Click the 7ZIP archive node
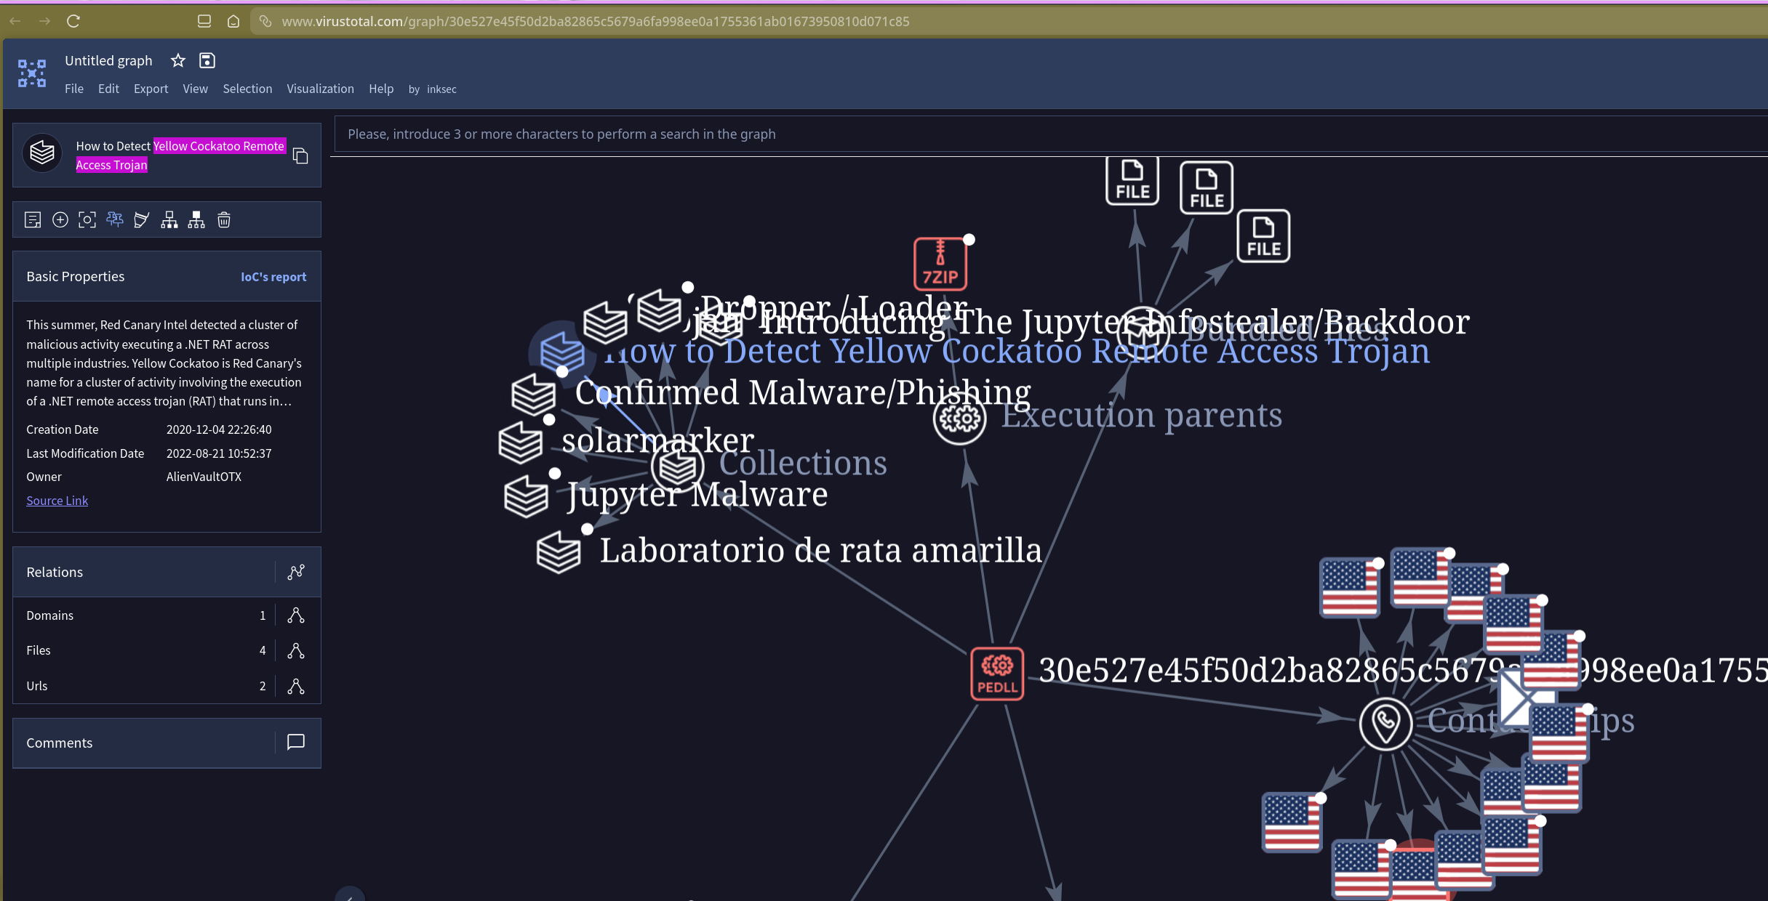 tap(940, 264)
